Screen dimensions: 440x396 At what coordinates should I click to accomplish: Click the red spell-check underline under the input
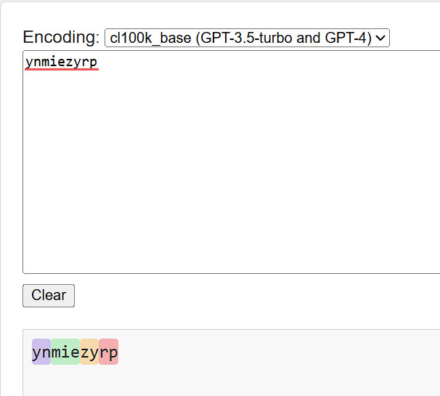pyautogui.click(x=62, y=69)
